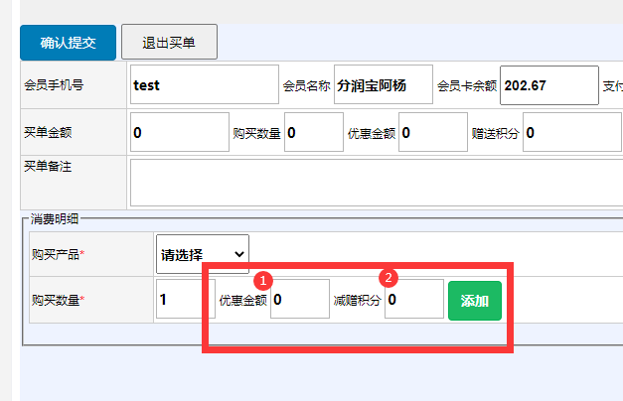Focus the top-row 购买数量 field showing 0
The height and width of the screenshot is (401, 623).
point(314,132)
